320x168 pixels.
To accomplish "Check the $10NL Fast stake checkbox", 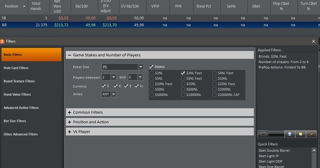I will coord(151,84).
